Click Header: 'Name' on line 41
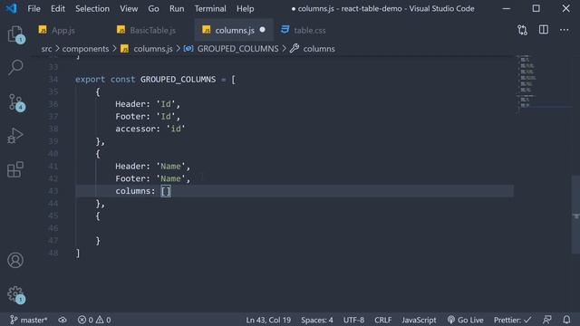 point(153,167)
